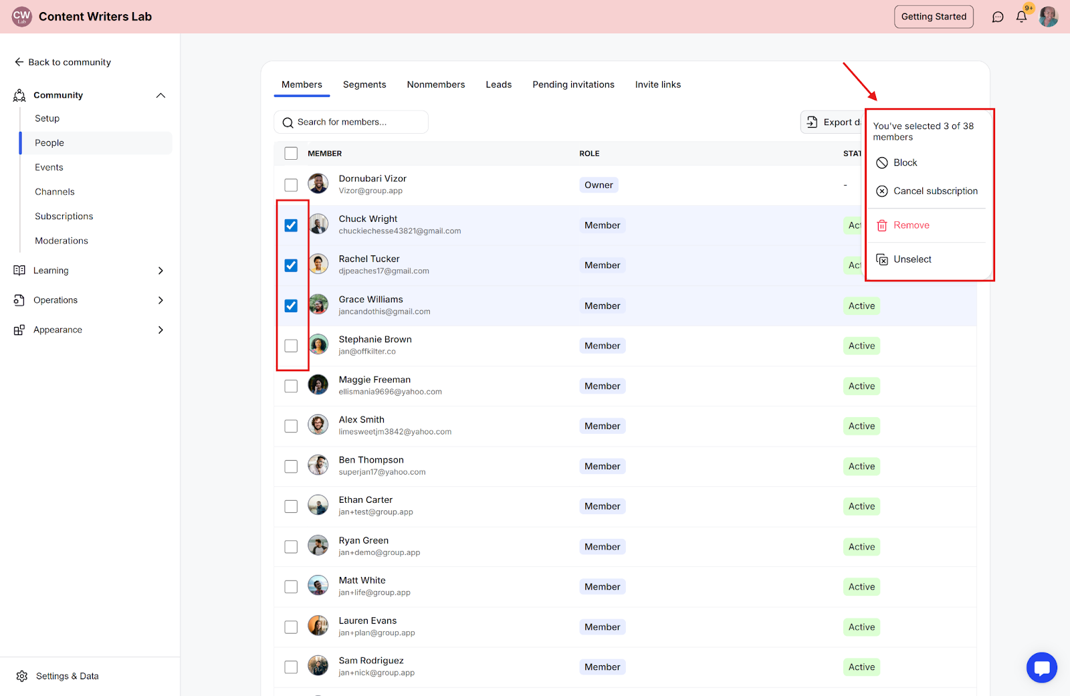Go Back to community
This screenshot has width=1070, height=696.
pyautogui.click(x=63, y=62)
